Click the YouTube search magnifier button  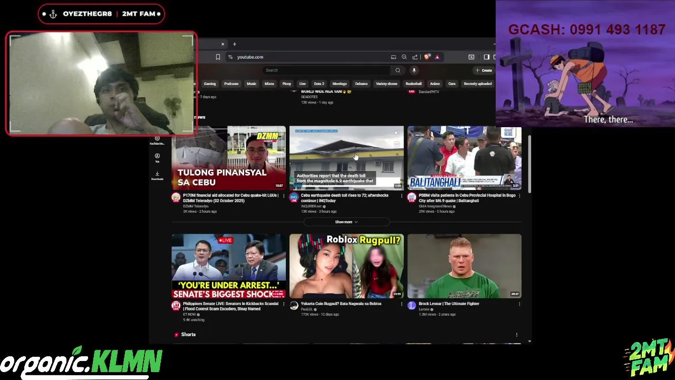point(398,70)
